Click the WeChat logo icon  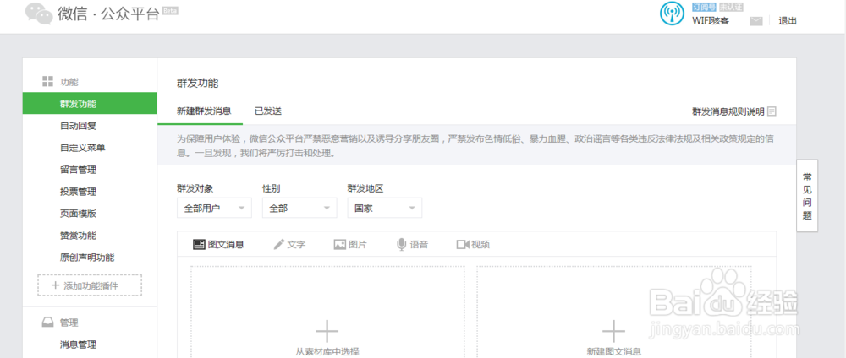[39, 13]
